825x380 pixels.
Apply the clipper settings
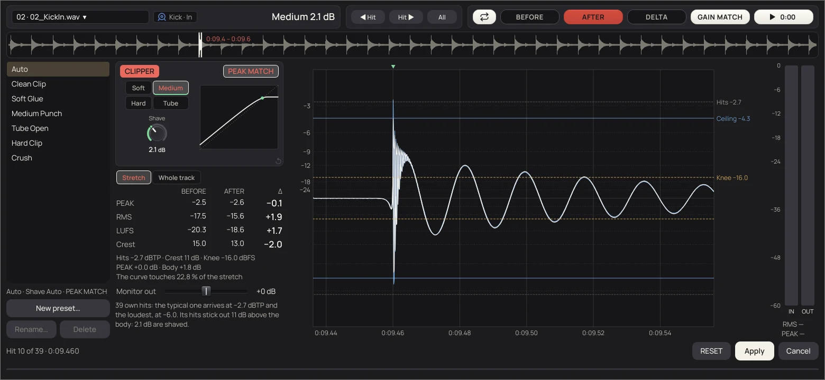(755, 351)
